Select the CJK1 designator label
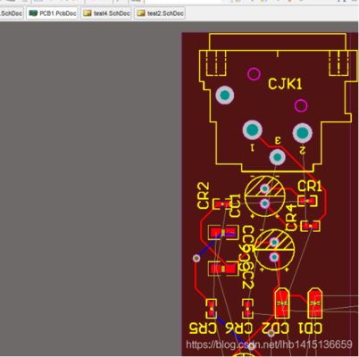Screen dimensions: 359x357 285,84
